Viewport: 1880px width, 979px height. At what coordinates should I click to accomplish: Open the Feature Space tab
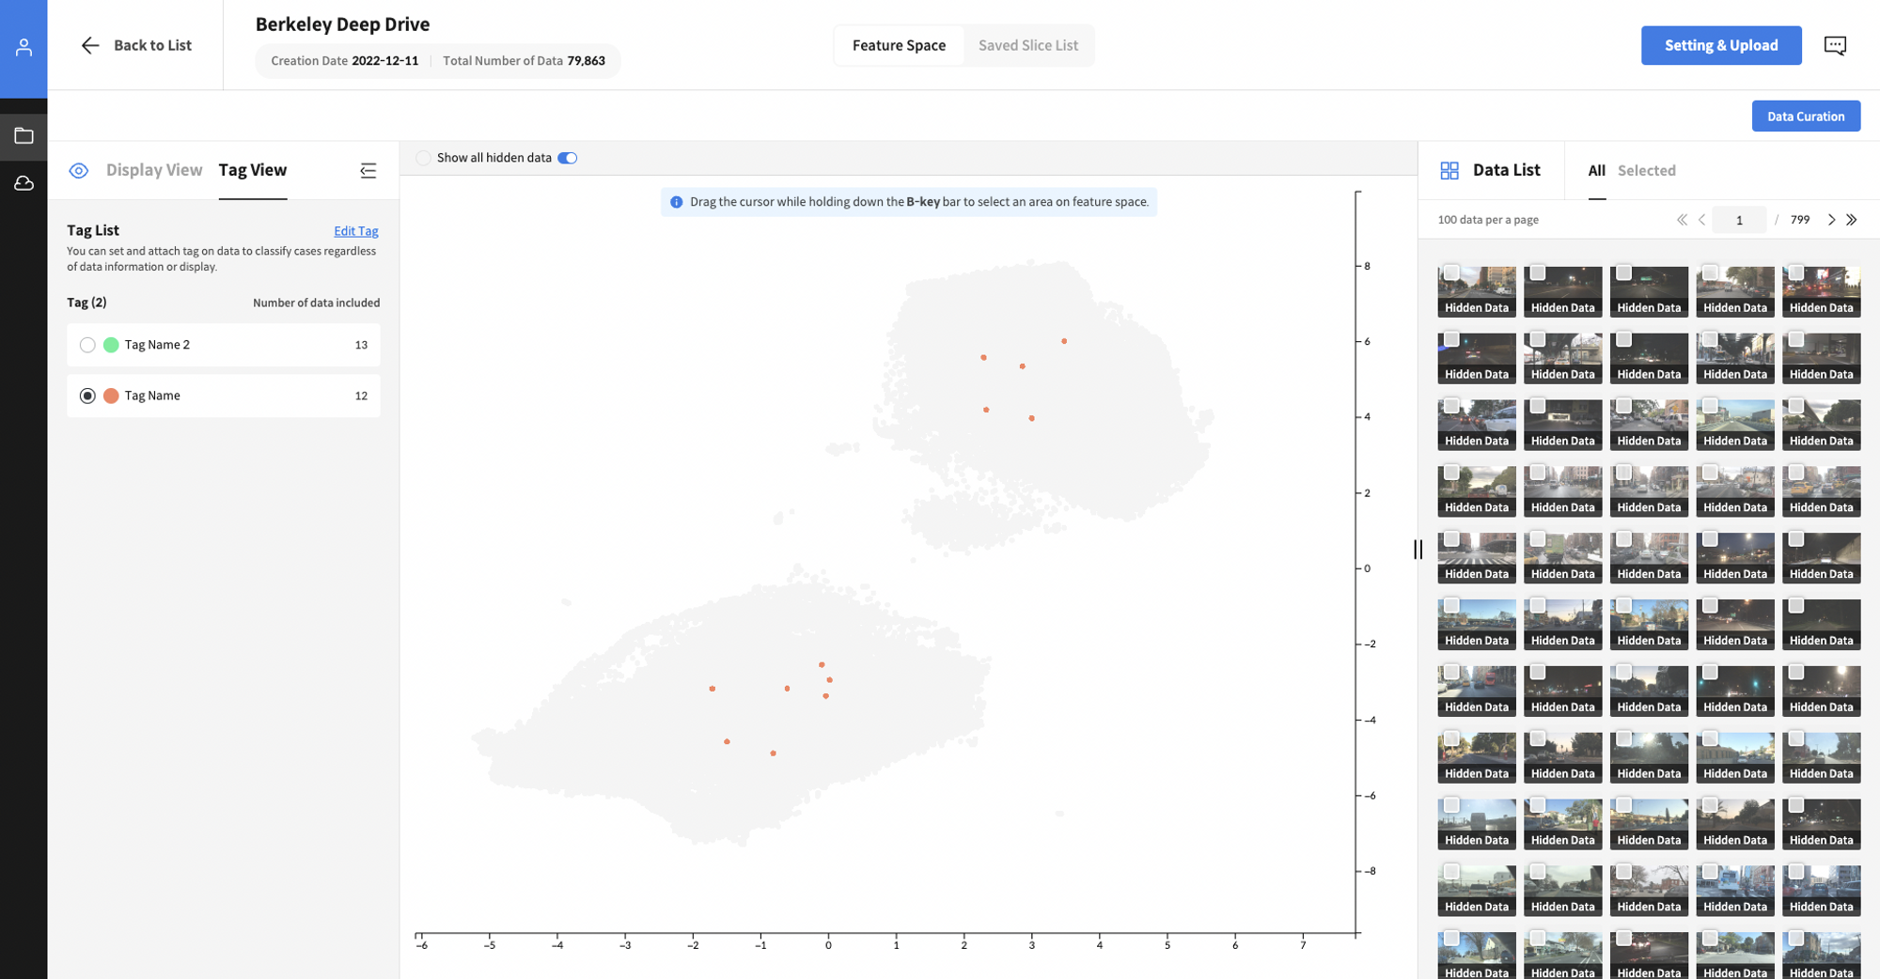[899, 45]
